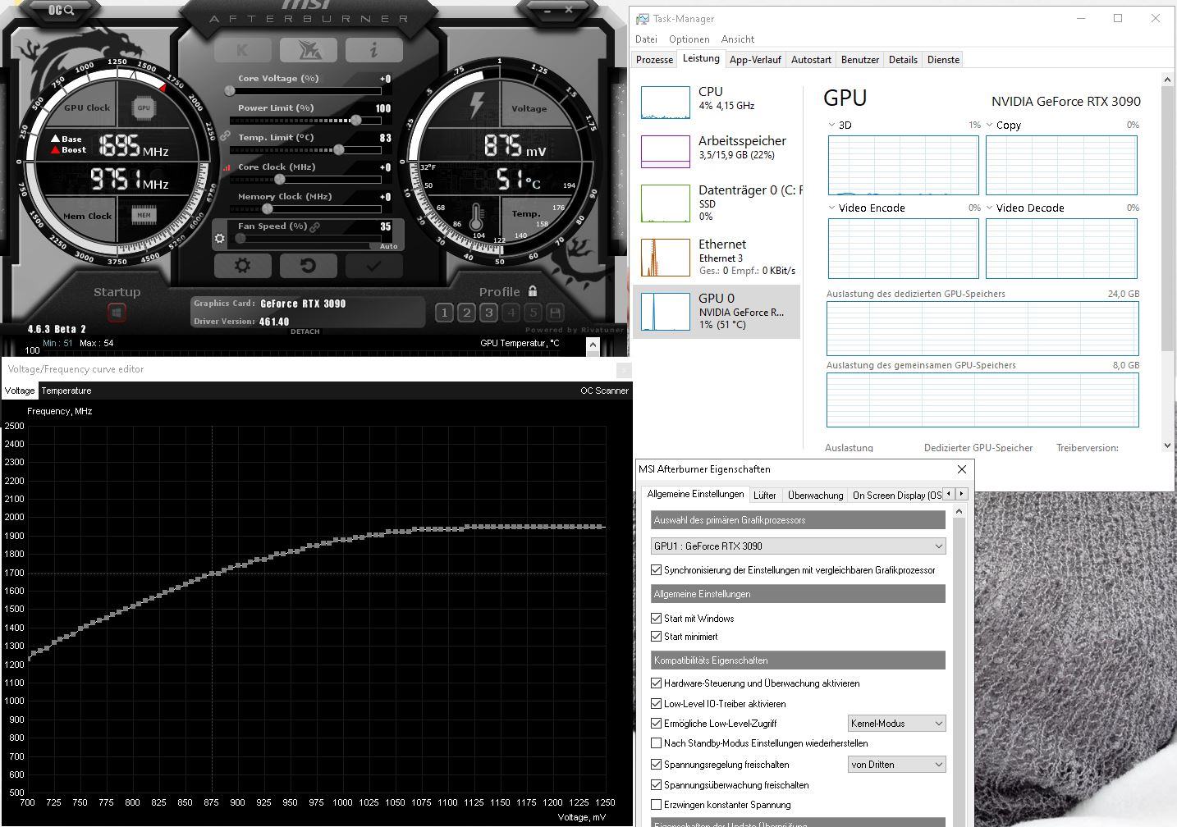
Task: Select Ethernet in Task-Manager sidebar
Action: coord(717,258)
